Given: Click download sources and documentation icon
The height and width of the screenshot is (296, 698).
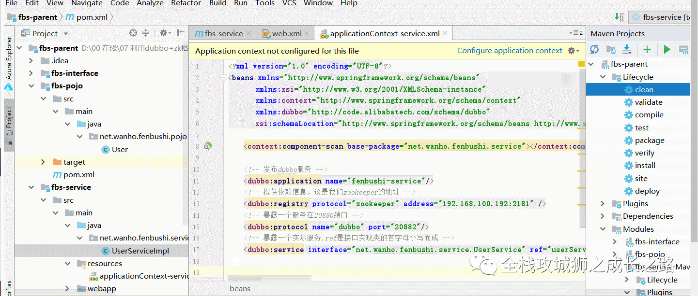Looking at the screenshot, I should (x=627, y=50).
